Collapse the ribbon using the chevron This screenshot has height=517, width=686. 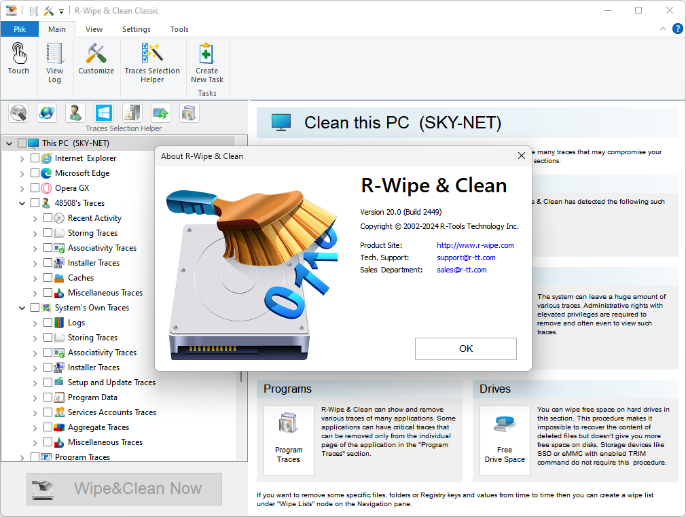tap(663, 29)
